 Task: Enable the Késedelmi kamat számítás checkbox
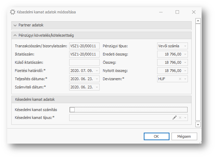[x=72, y=110]
